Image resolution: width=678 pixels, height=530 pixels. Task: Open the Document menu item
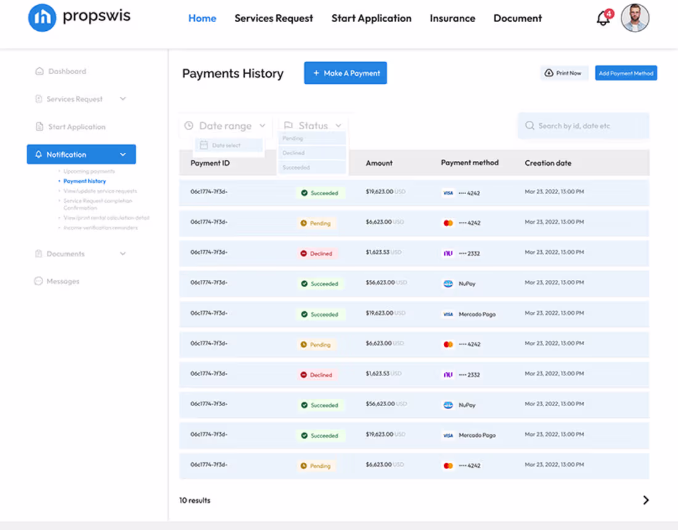(518, 18)
